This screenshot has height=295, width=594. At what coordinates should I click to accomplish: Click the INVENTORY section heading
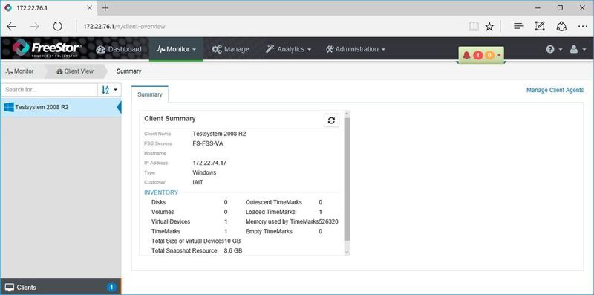[161, 192]
